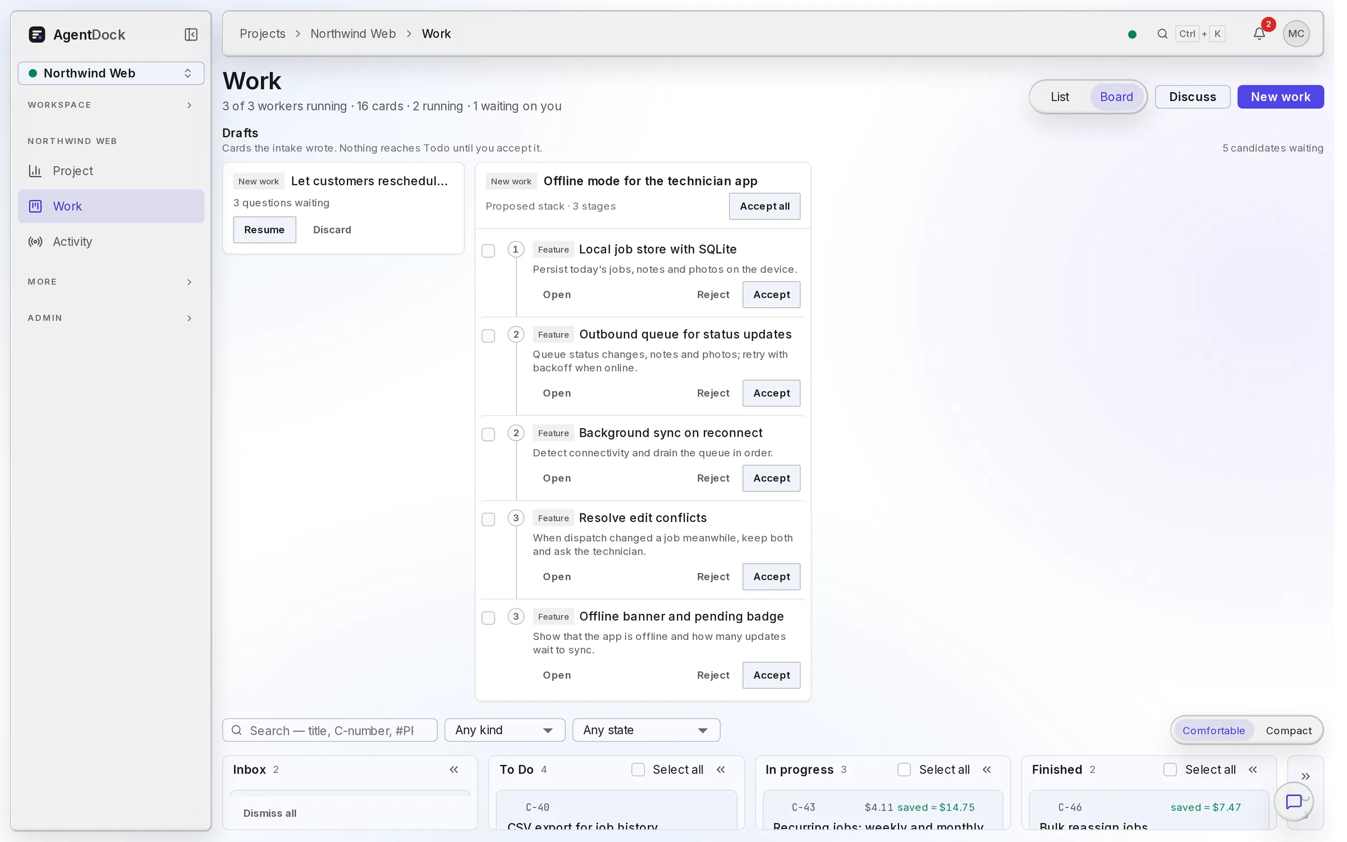1347x842 pixels.
Task: Open the MC user avatar menu
Action: coord(1296,34)
